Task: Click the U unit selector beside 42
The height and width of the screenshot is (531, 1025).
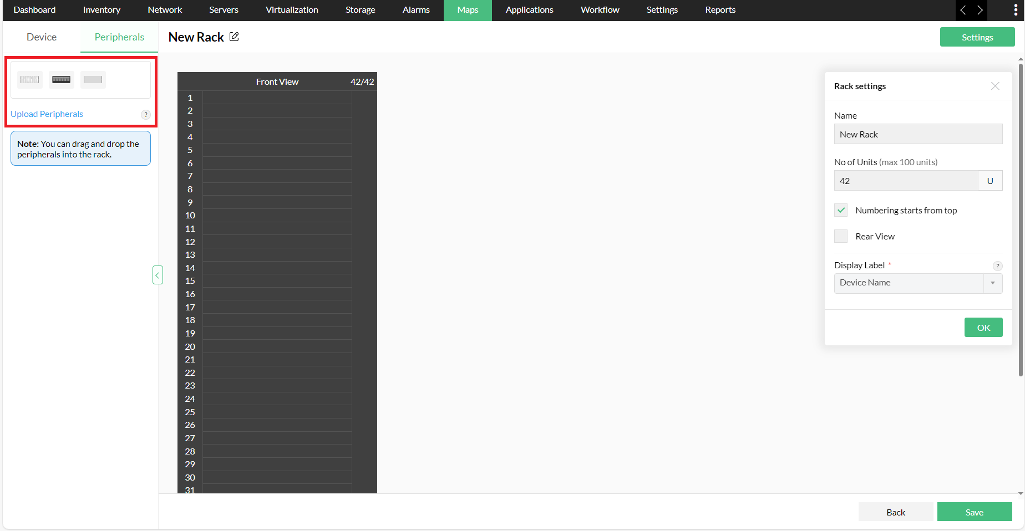Action: [990, 180]
